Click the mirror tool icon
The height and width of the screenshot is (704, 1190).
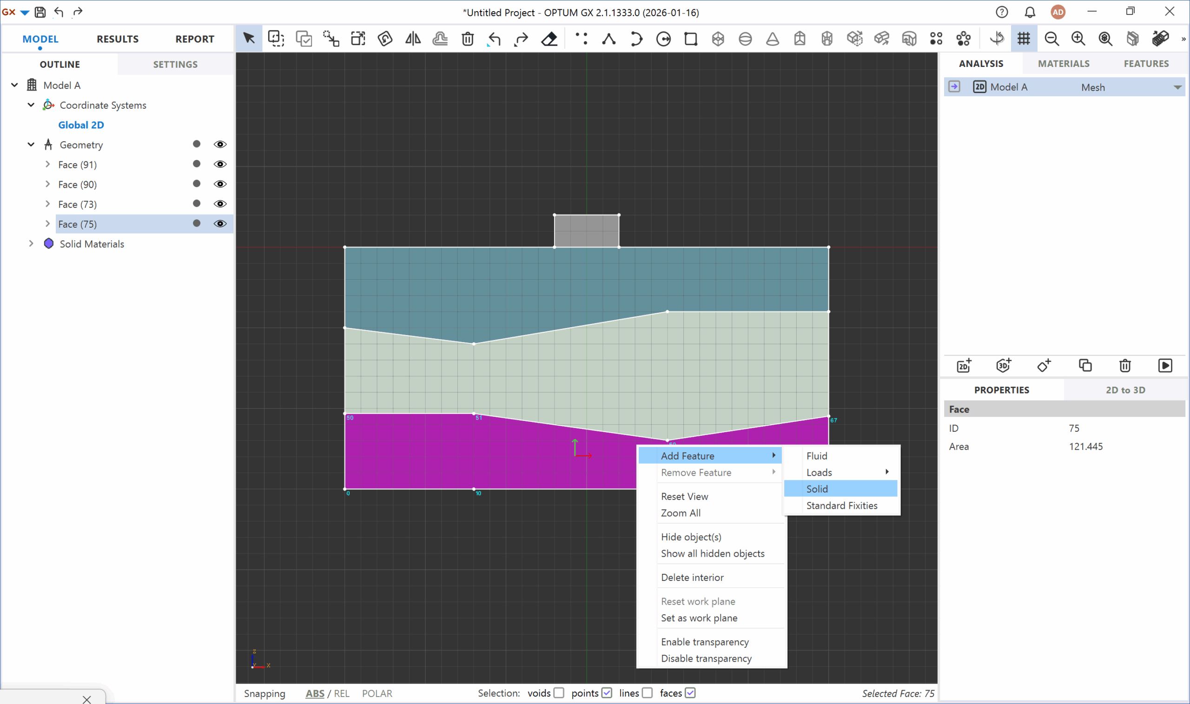coord(413,39)
